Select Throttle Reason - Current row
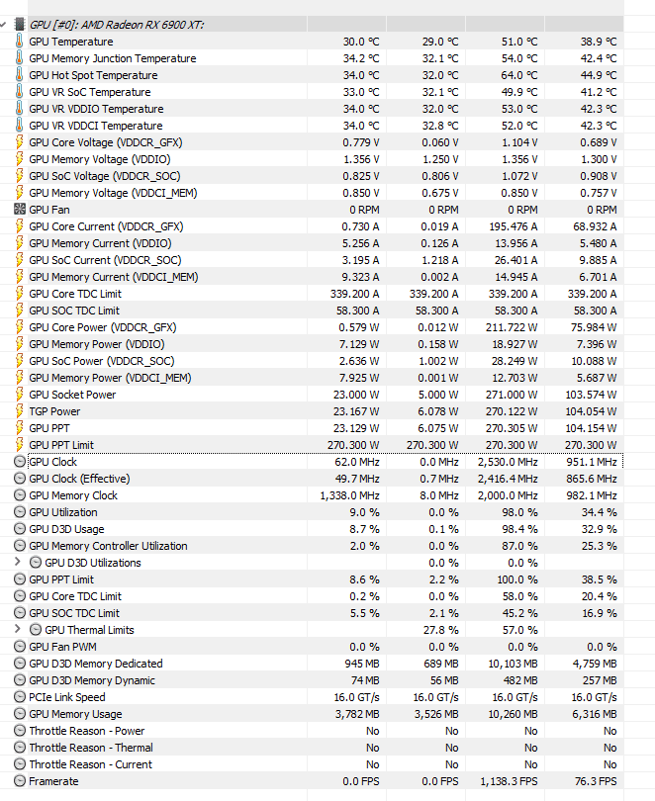The image size is (655, 801). 312,764
